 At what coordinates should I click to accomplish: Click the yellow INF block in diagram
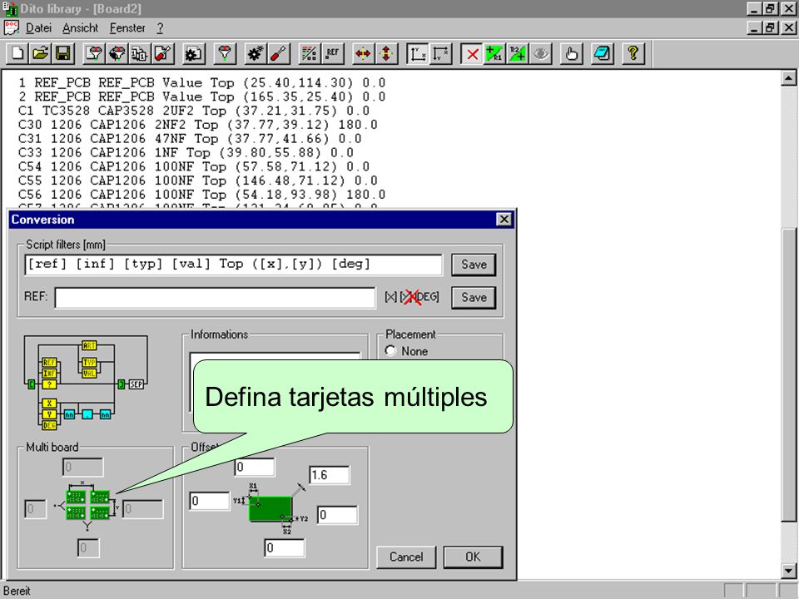(49, 374)
